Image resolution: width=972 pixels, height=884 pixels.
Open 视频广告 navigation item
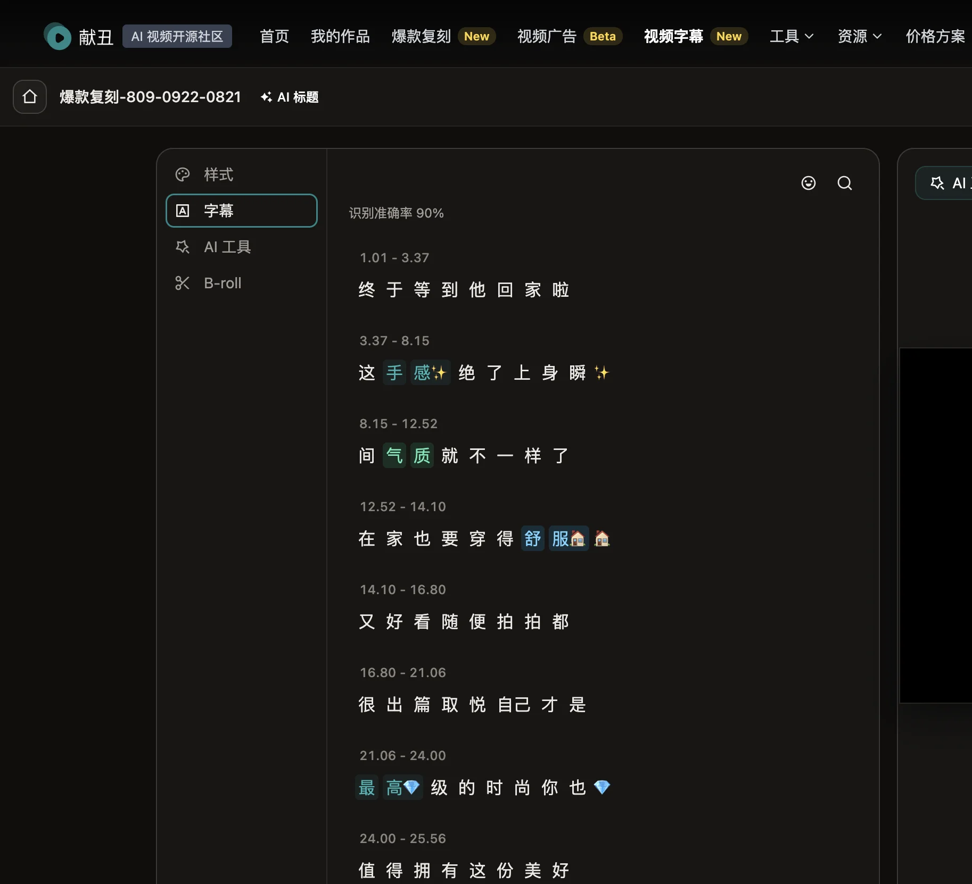pos(570,36)
